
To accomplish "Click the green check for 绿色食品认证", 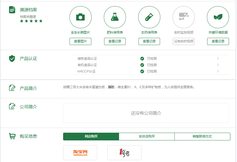I will tap(142, 59).
